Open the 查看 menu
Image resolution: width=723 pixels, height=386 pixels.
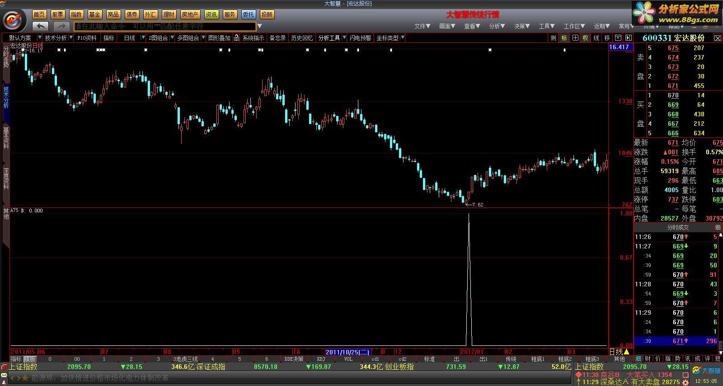click(472, 26)
